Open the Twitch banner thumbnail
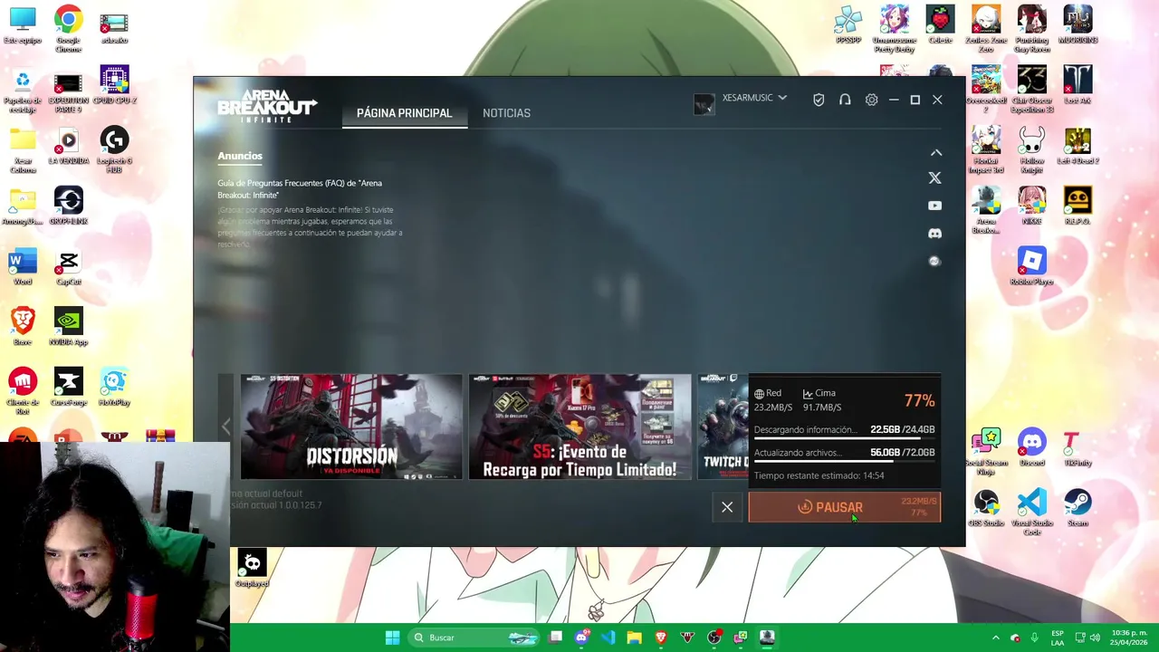The height and width of the screenshot is (652, 1159). point(723,427)
